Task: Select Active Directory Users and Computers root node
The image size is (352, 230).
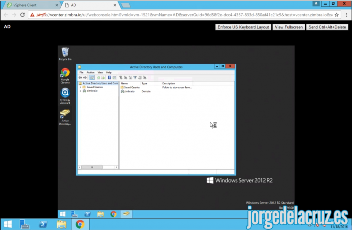Action: point(99,83)
